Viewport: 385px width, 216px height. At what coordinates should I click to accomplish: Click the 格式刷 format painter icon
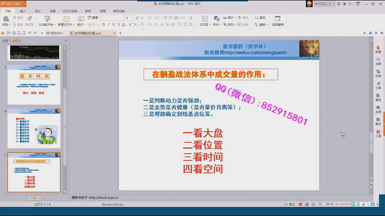(29, 18)
